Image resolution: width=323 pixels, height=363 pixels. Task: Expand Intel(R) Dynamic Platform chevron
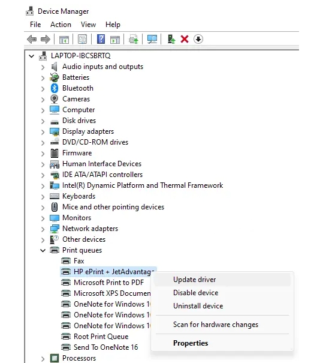click(43, 186)
